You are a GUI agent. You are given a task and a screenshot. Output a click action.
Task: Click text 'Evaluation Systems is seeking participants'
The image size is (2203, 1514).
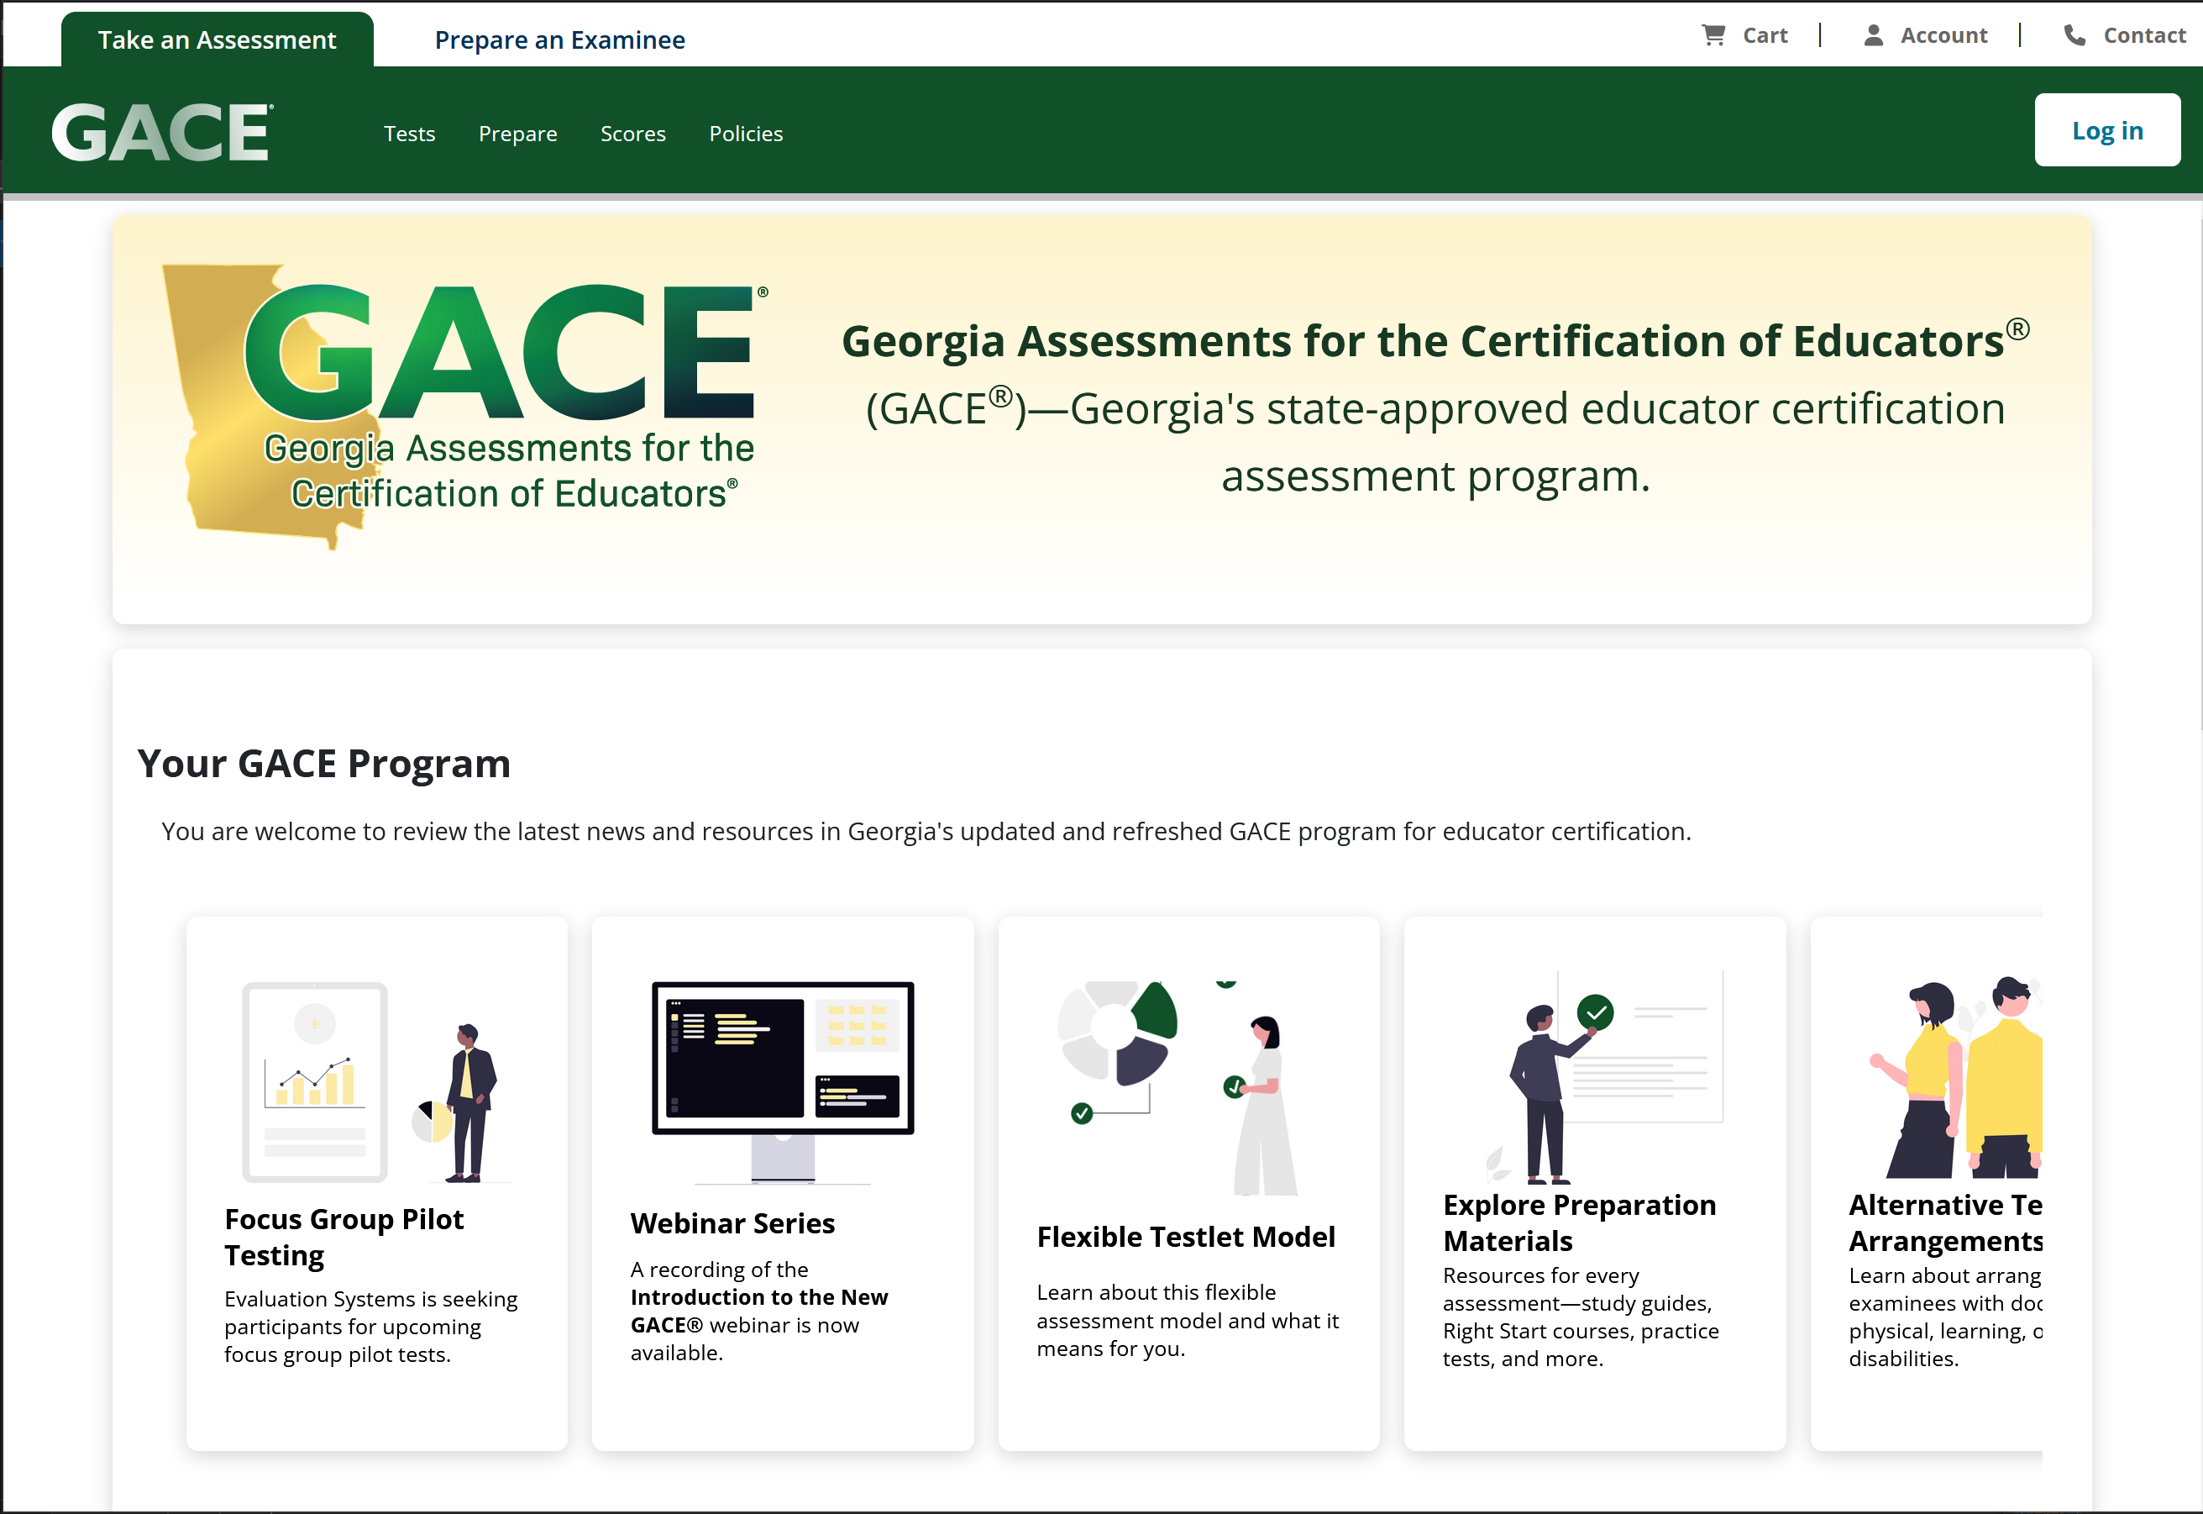370,1312
